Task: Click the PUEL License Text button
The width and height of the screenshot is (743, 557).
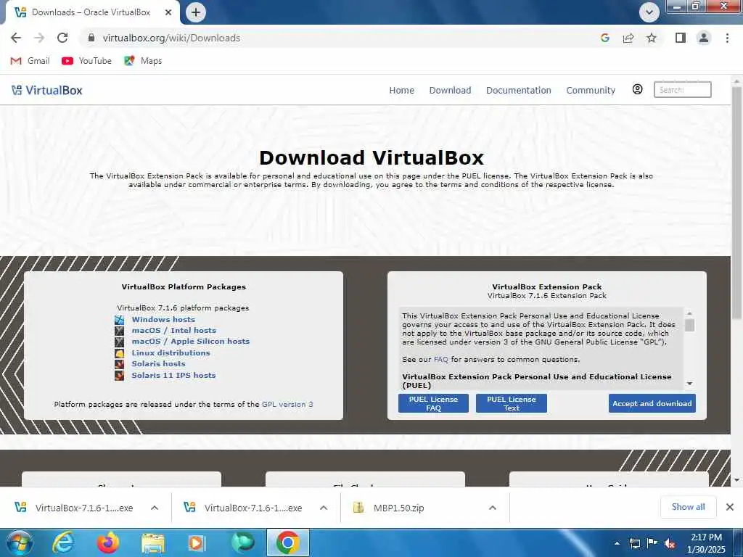Action: (x=512, y=403)
